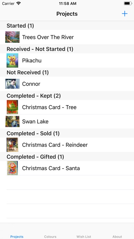The height and width of the screenshot is (239, 134).
Task: Tap the plus icon to add project
Action: [x=124, y=14]
